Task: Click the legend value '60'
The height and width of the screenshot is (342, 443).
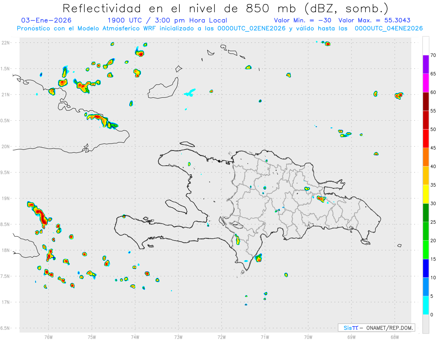Action: [x=433, y=92]
